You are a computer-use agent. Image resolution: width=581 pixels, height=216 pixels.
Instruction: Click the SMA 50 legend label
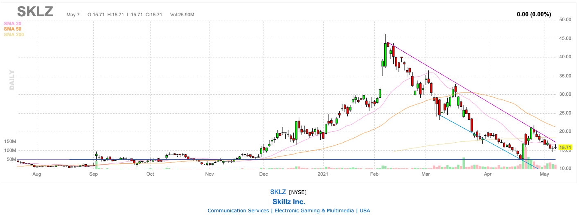click(x=13, y=29)
